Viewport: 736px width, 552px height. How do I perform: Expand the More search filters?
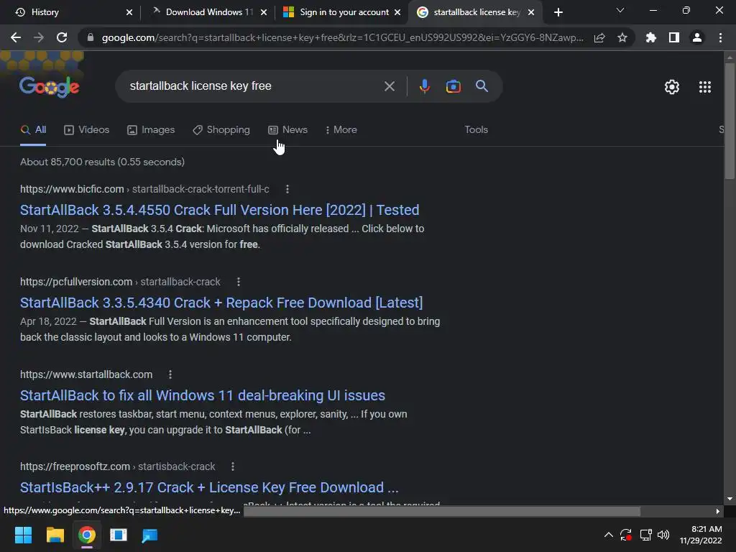pos(341,130)
